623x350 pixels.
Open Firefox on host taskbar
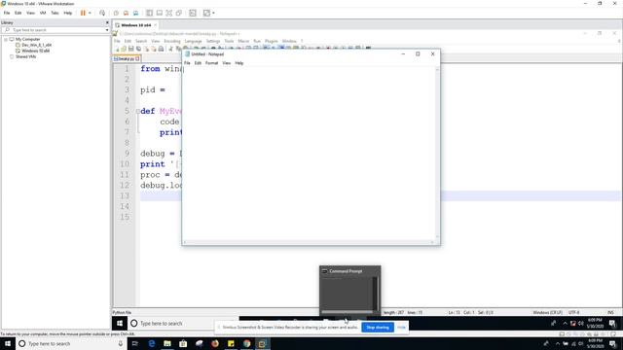(215, 343)
